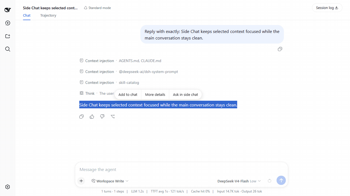
Task: Click the DeepSeek whale logo icon
Action: (8, 10)
